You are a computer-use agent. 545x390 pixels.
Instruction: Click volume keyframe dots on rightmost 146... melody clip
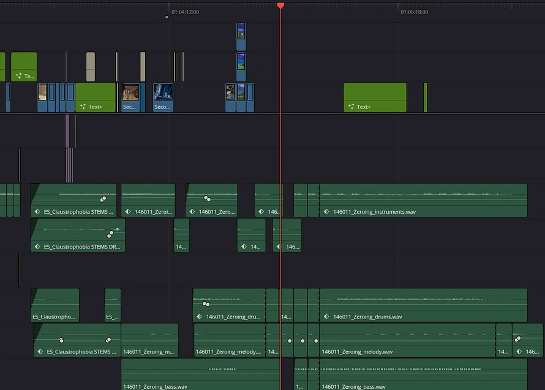click(x=517, y=339)
